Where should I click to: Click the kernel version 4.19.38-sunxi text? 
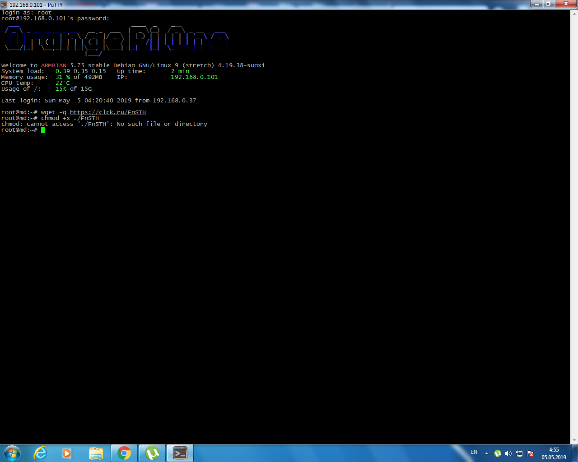pos(241,65)
